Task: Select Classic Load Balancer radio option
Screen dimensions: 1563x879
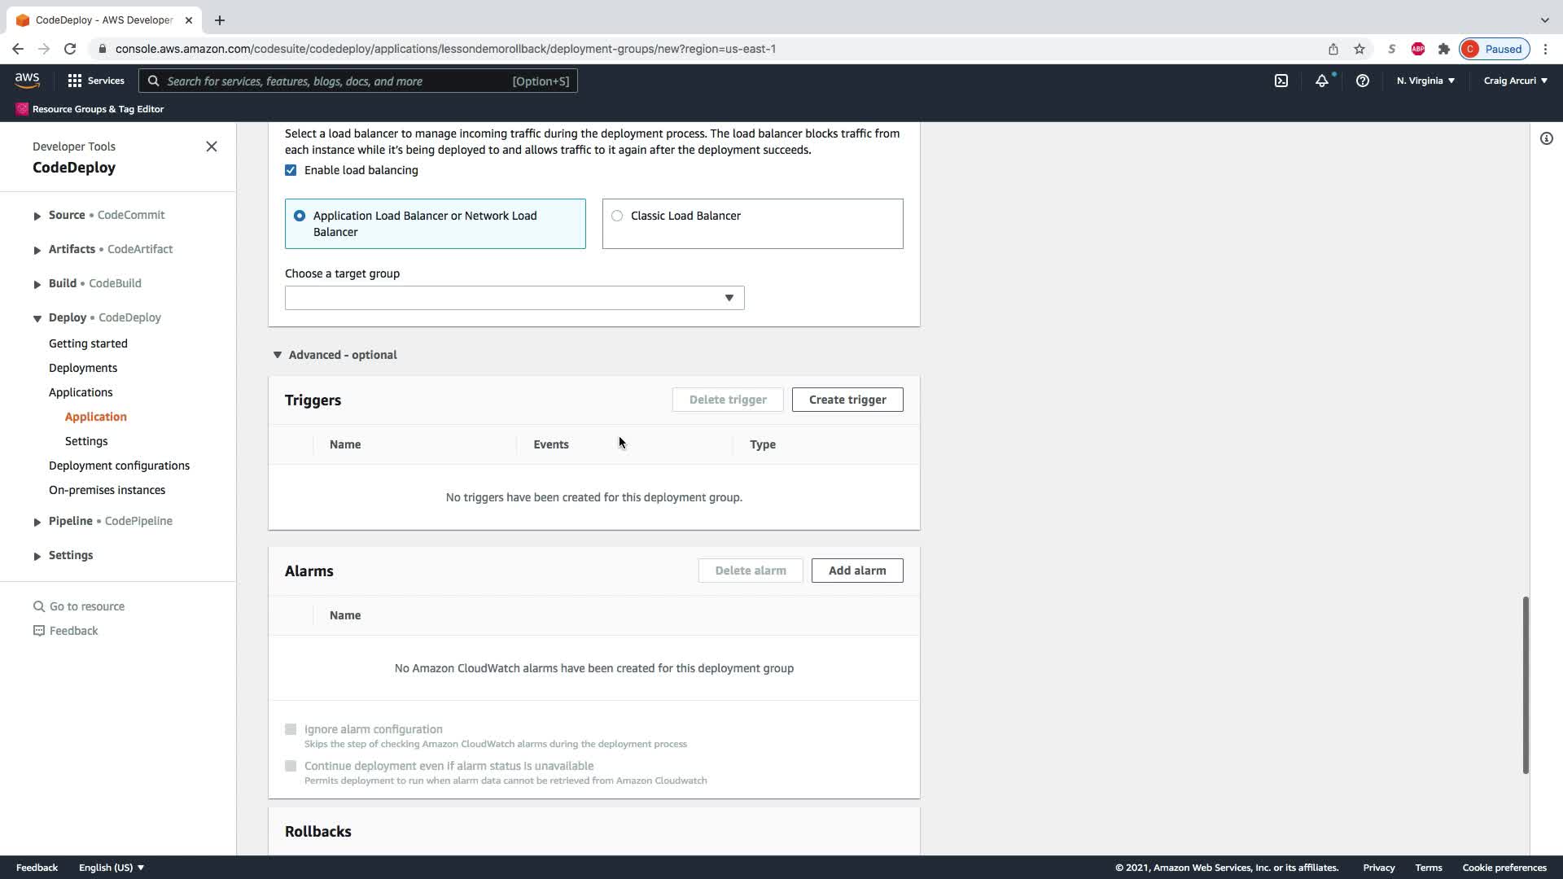Action: 617,216
